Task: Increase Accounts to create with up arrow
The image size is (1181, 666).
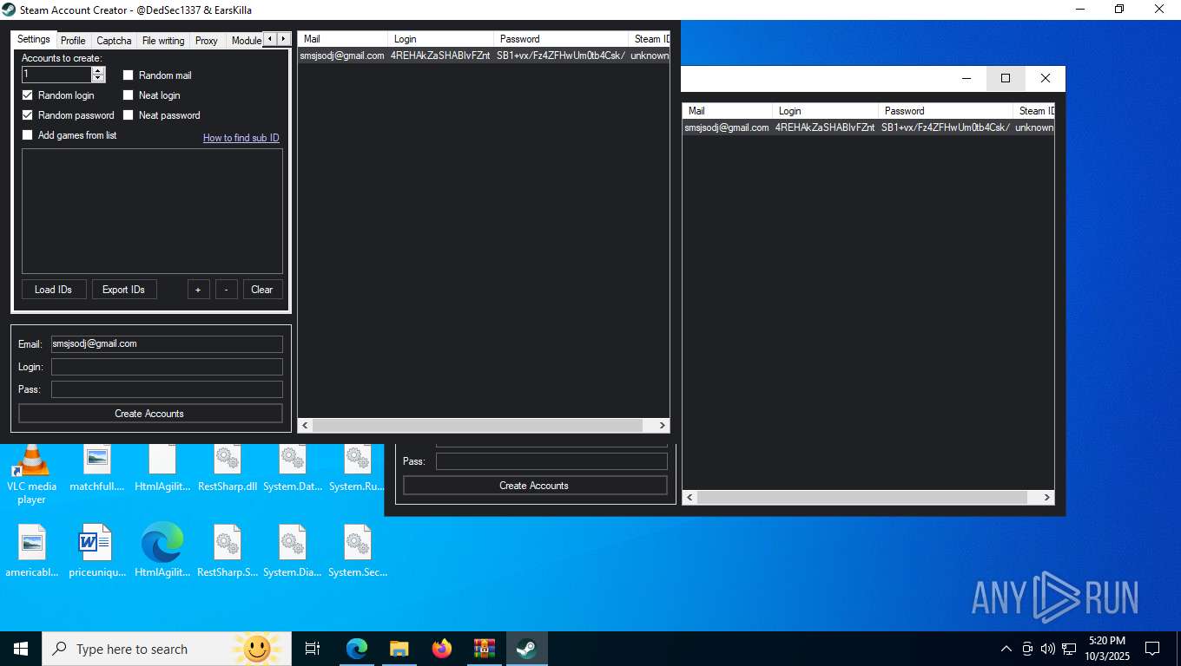Action: [97, 71]
